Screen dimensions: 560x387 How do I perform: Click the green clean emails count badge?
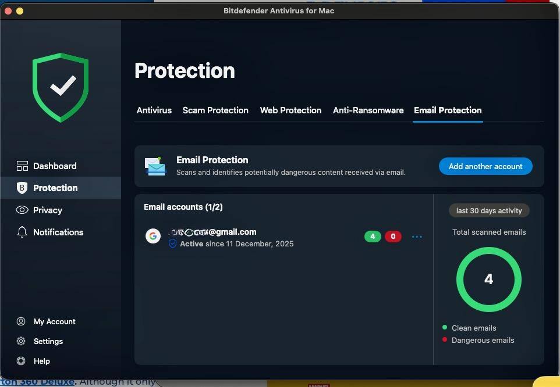pyautogui.click(x=373, y=236)
